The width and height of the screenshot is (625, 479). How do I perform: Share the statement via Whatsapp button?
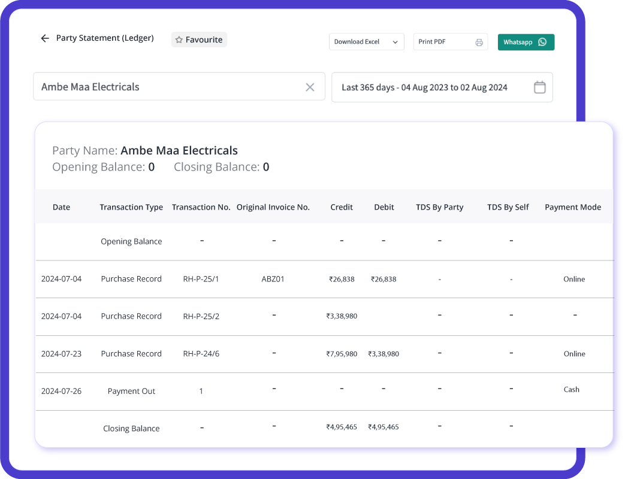[x=526, y=42]
